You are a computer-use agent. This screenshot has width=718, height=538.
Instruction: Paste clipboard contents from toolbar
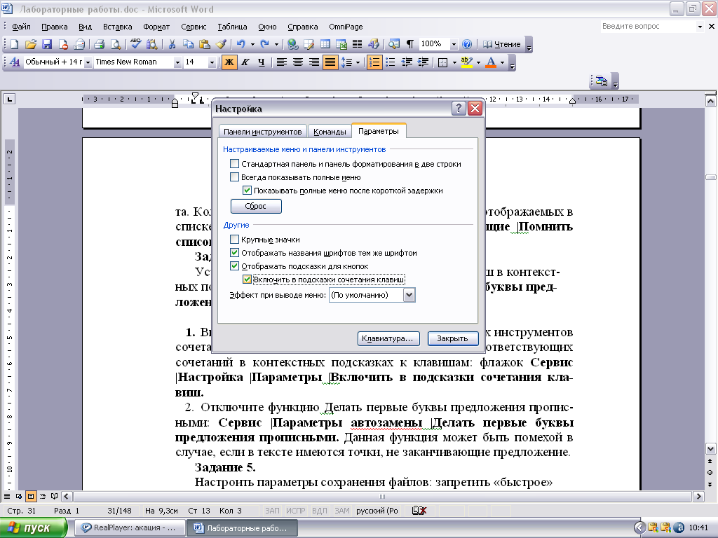204,44
